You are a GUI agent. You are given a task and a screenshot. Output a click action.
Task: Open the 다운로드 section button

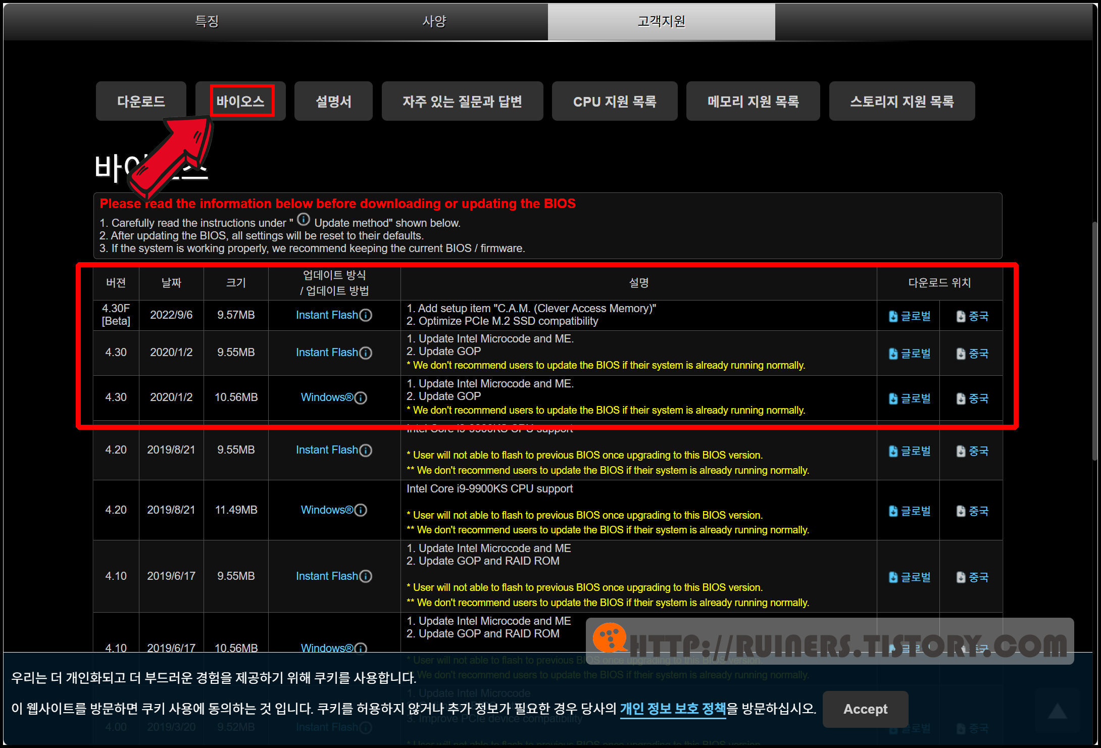pos(141,101)
